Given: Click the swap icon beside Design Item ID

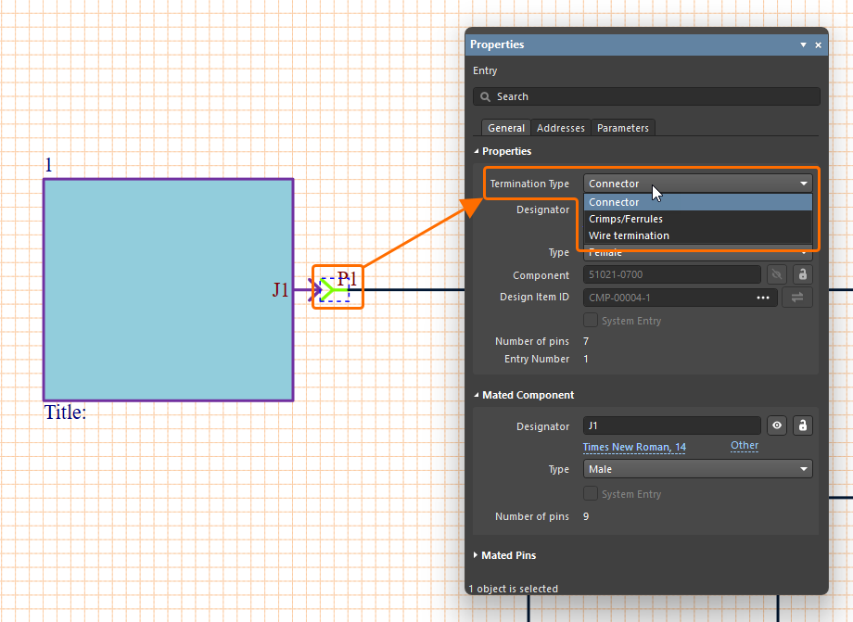Looking at the screenshot, I should click(x=797, y=298).
